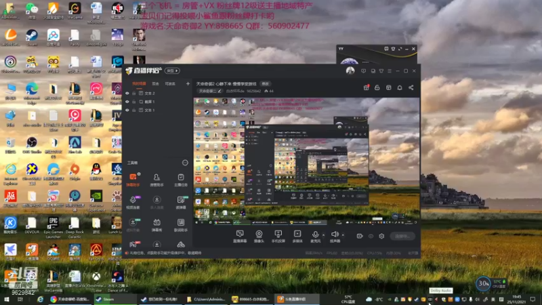This screenshot has height=305, width=542.
Task: Switch to the 我的场景 tab
Action: (x=139, y=83)
